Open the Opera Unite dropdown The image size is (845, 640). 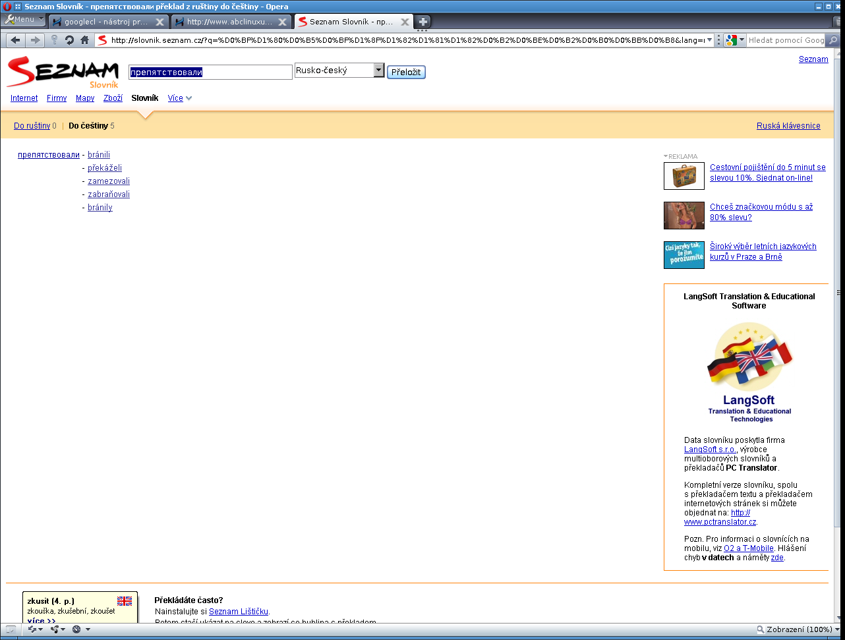pos(57,629)
